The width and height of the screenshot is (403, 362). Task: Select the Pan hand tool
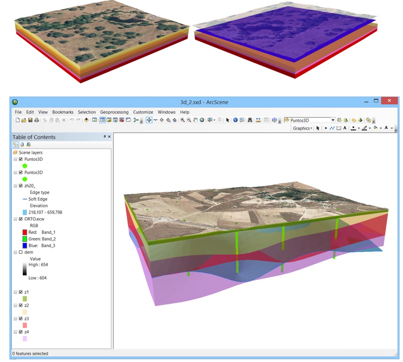195,120
